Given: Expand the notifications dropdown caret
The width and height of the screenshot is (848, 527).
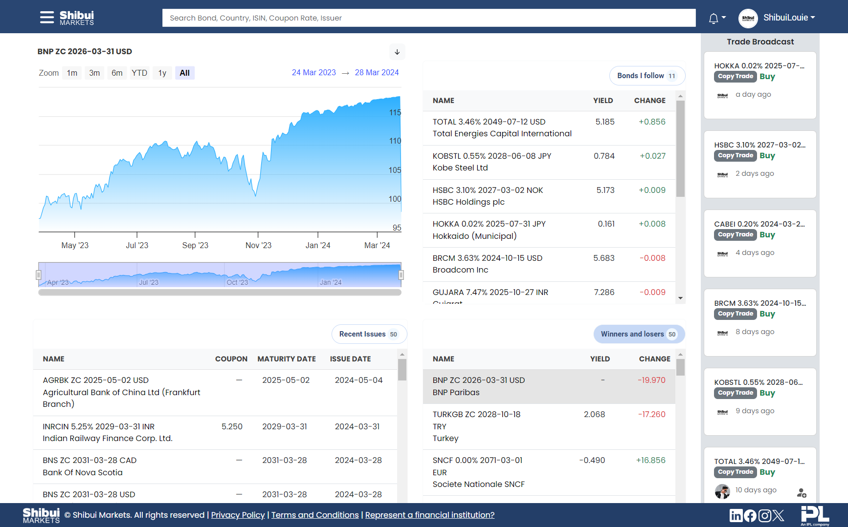Looking at the screenshot, I should coord(724,18).
